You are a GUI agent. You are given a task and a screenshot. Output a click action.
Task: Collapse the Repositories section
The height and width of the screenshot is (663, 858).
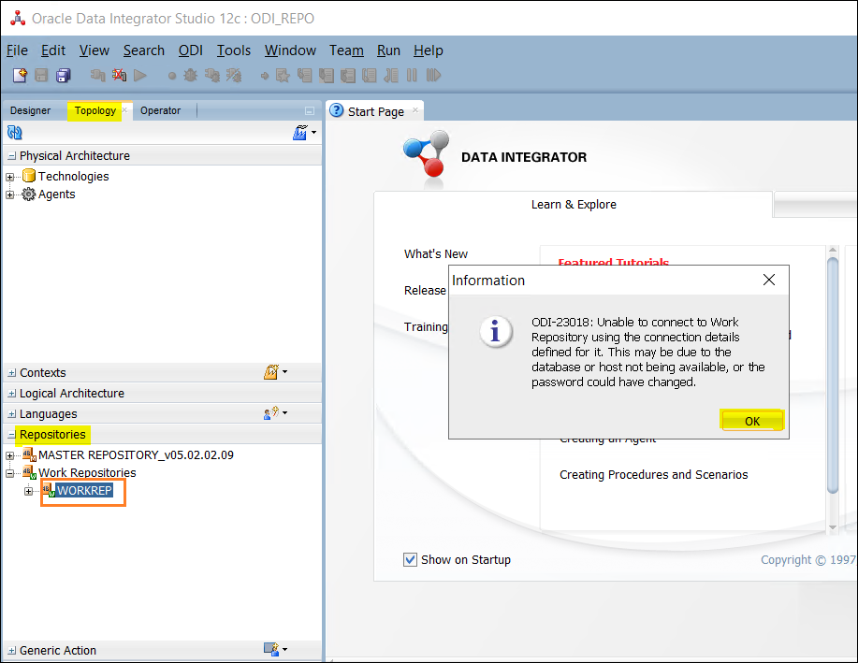coord(12,435)
